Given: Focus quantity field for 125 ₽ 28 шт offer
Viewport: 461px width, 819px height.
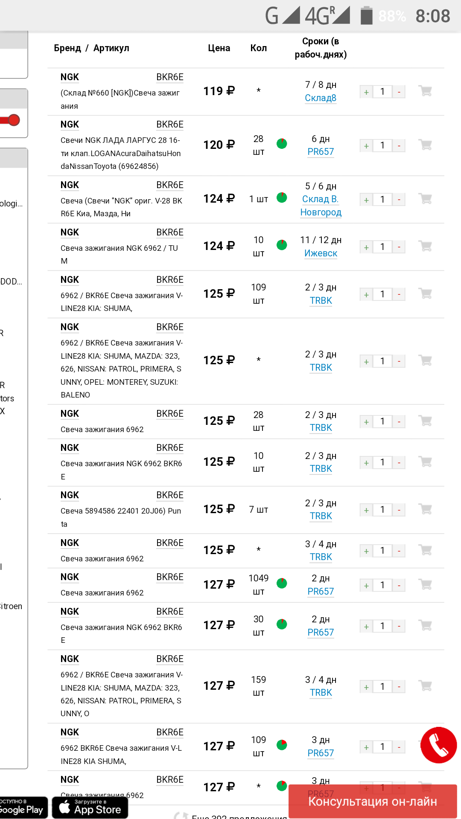Looking at the screenshot, I should 382,421.
